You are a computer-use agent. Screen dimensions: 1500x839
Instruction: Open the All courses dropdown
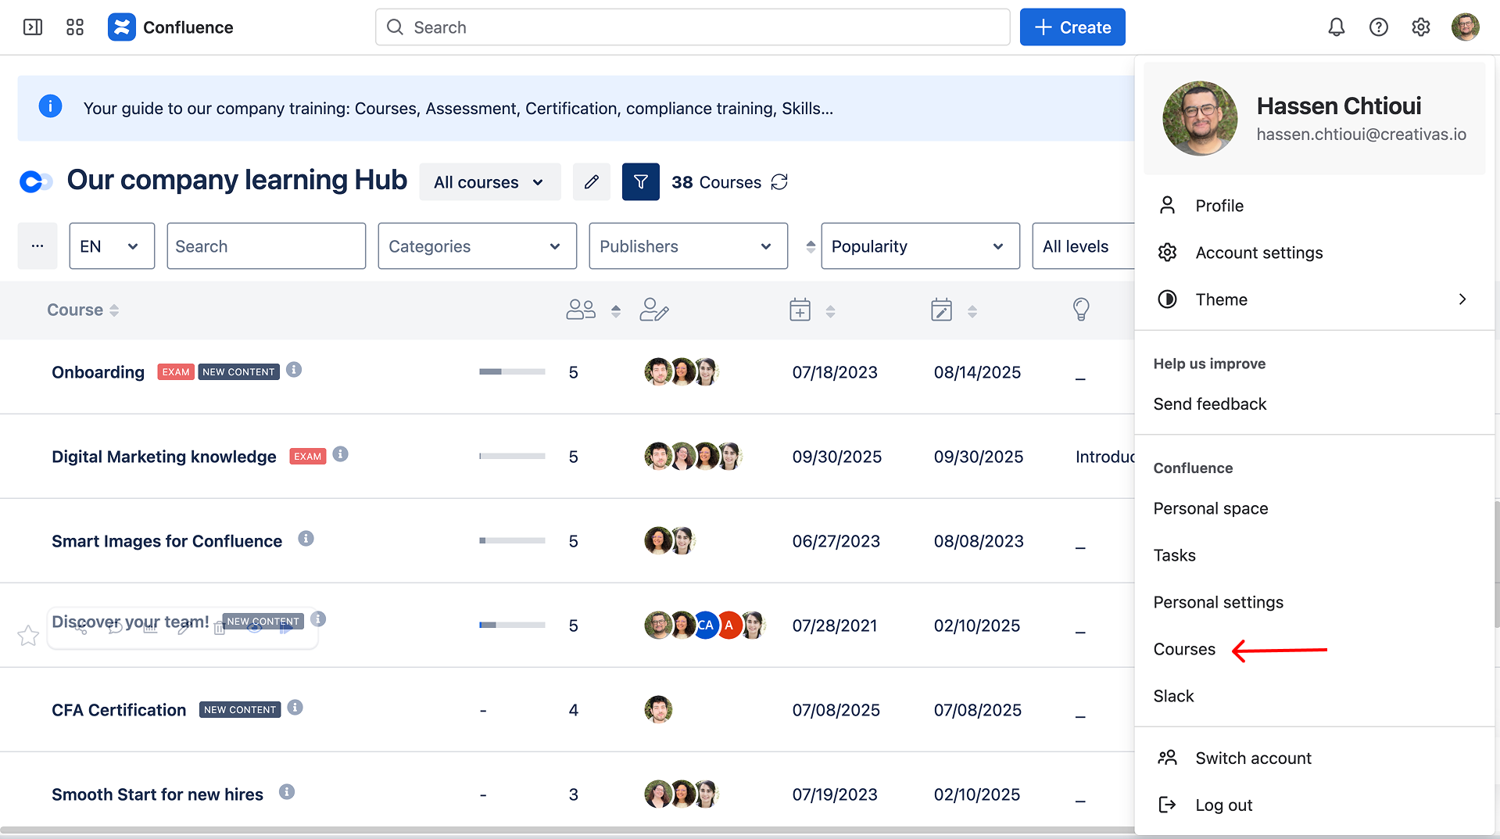click(x=489, y=182)
